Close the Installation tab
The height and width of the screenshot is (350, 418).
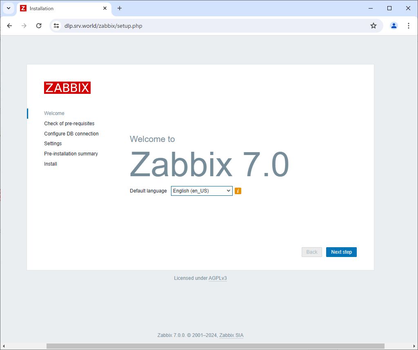(x=105, y=8)
